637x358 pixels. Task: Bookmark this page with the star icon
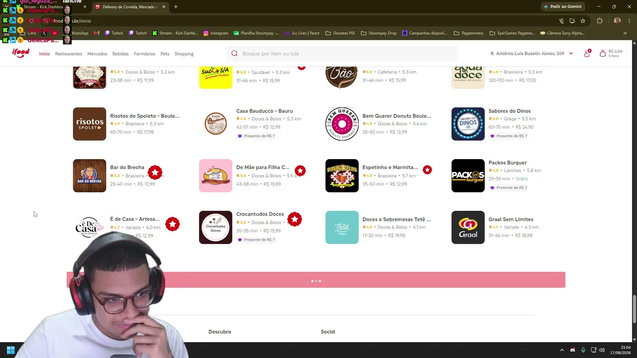point(583,21)
